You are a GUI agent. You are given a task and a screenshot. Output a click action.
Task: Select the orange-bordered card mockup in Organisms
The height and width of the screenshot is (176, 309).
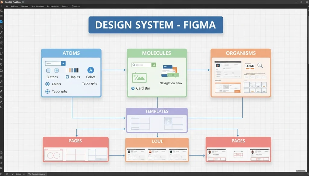[x=228, y=88]
